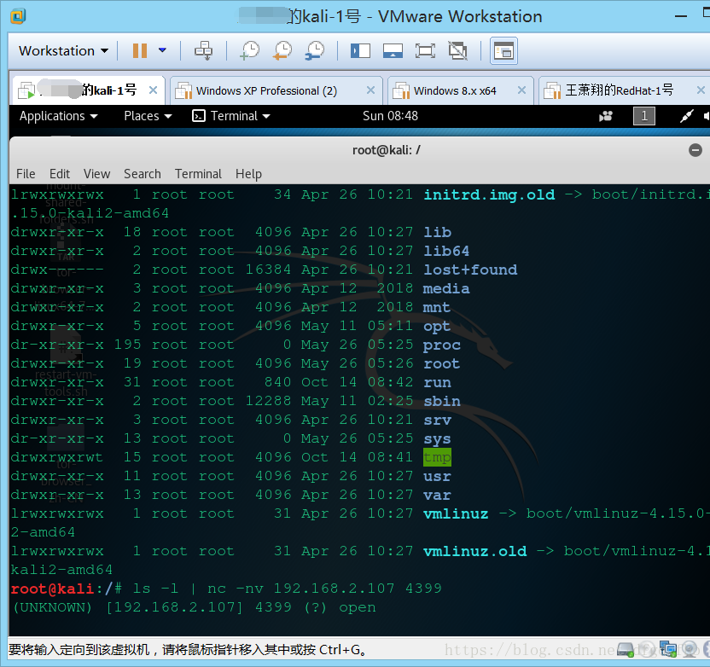Image resolution: width=710 pixels, height=667 pixels.
Task: Minimize the VMware Workstation window
Action: pos(681,16)
